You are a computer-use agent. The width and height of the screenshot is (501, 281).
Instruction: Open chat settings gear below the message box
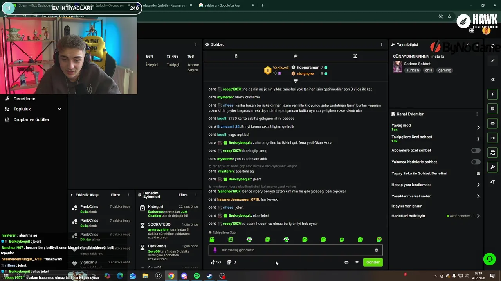point(357,262)
